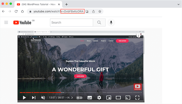The width and height of the screenshot is (182, 104).
Task: Click the browser forward arrow
Action: pyautogui.click(x=10, y=11)
